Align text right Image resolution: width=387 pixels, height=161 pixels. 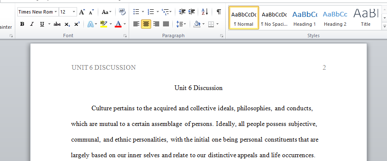pos(156,24)
